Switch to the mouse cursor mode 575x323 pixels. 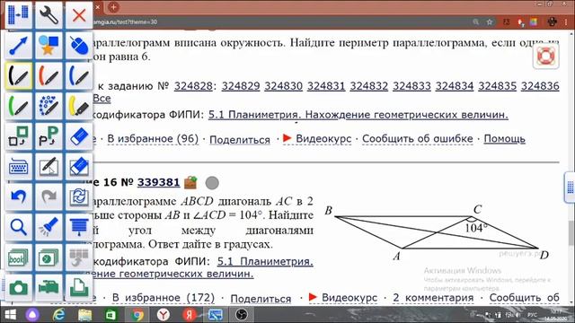click(79, 46)
